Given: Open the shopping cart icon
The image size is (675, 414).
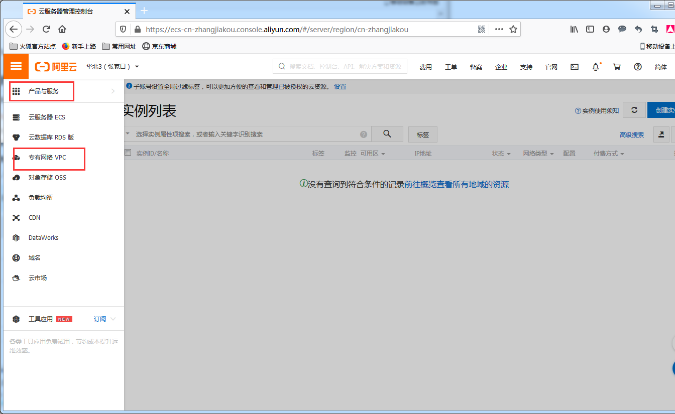Looking at the screenshot, I should pyautogui.click(x=617, y=67).
